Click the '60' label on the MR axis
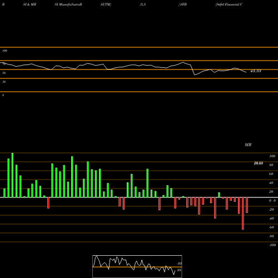278x278 pixels. pyautogui.click(x=271, y=174)
